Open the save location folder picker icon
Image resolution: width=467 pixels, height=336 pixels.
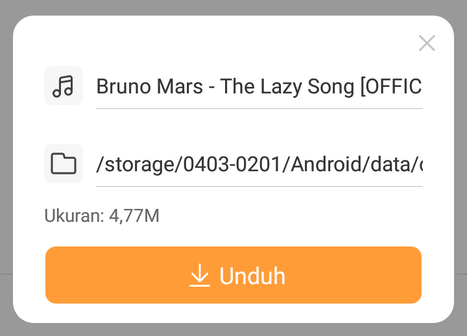[64, 163]
